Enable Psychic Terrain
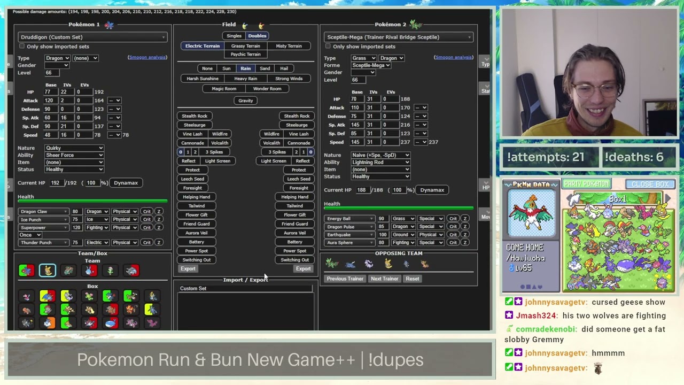The image size is (684, 385). click(x=246, y=55)
